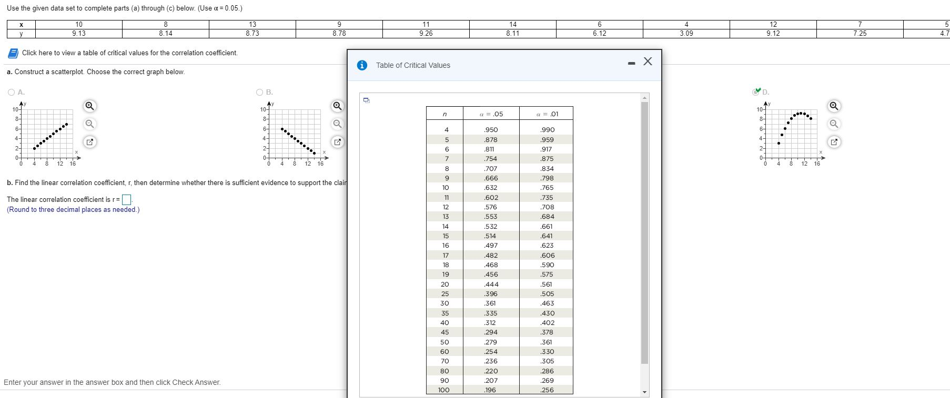Select answer option D radio button

(x=755, y=92)
